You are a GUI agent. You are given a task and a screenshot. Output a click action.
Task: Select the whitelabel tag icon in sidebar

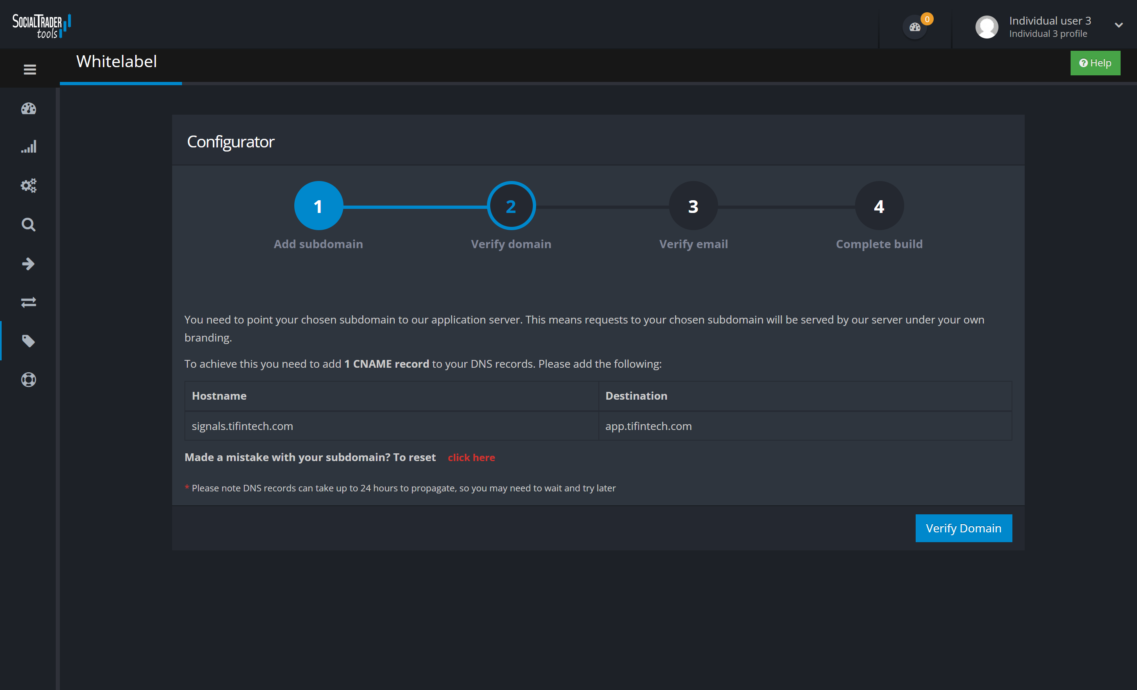tap(29, 341)
